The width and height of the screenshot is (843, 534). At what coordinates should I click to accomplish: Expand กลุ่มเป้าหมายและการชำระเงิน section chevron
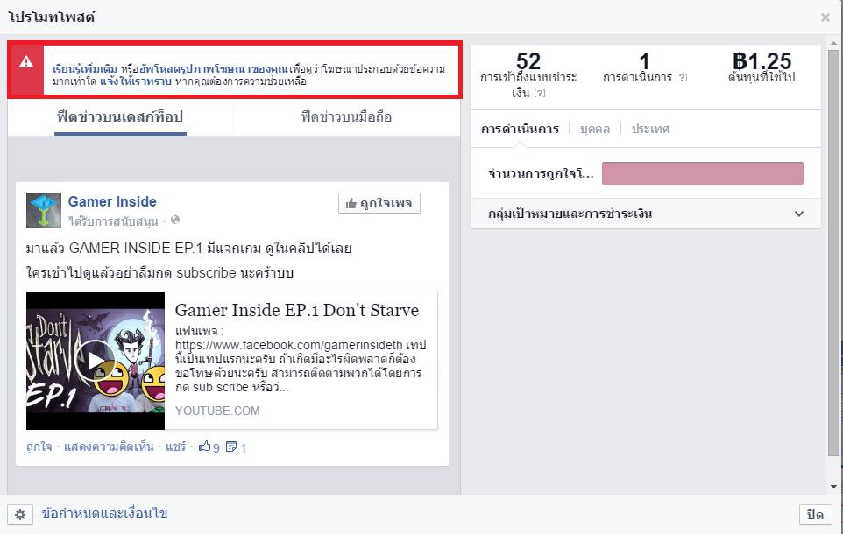[799, 214]
